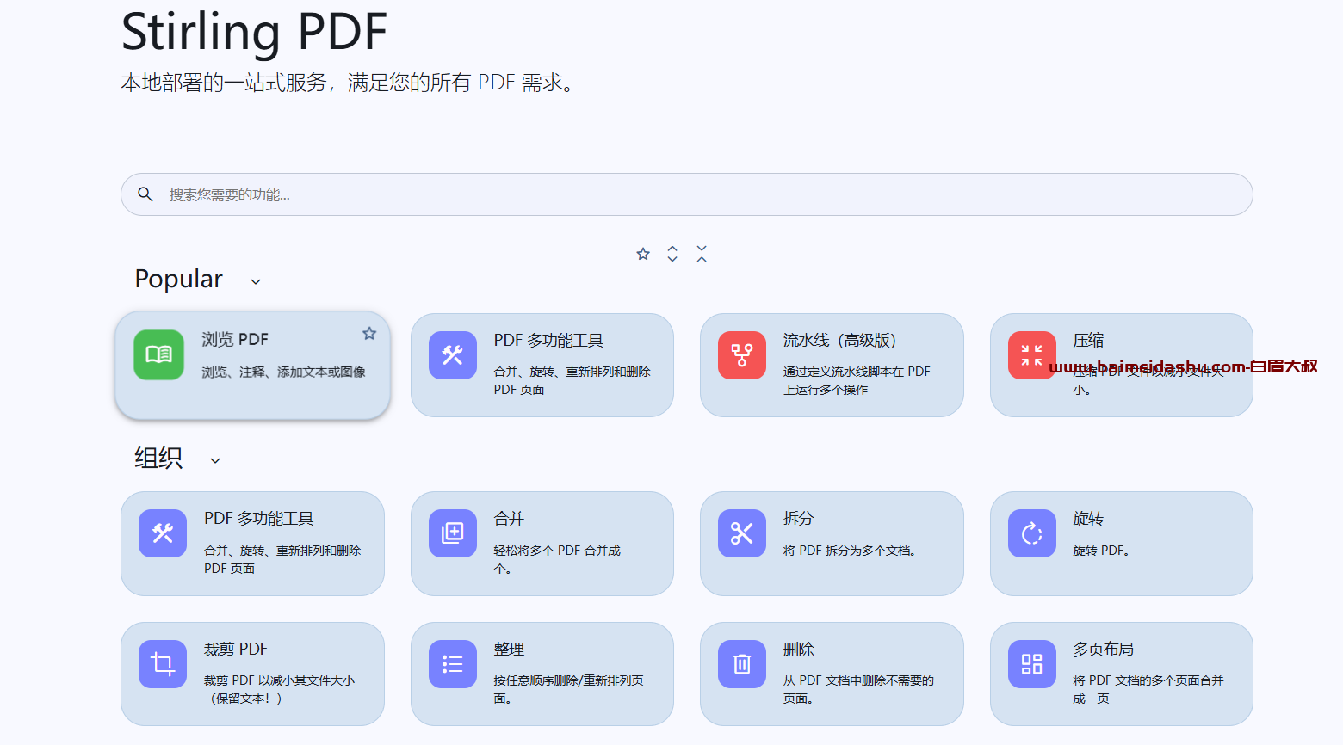Open 组织 section's PDF 多功能工具 title
Viewport: 1343px width, 745px height.
pos(259,519)
